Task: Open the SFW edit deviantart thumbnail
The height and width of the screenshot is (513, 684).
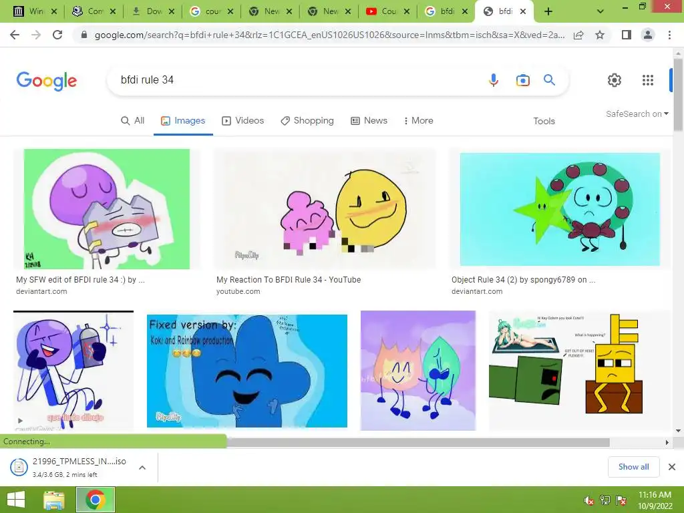Action: pyautogui.click(x=107, y=209)
